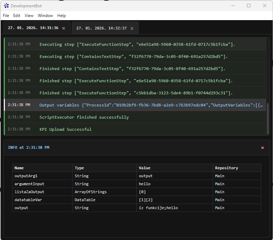Open the File menu
Viewport: 273px width, 240px height.
pos(6,16)
